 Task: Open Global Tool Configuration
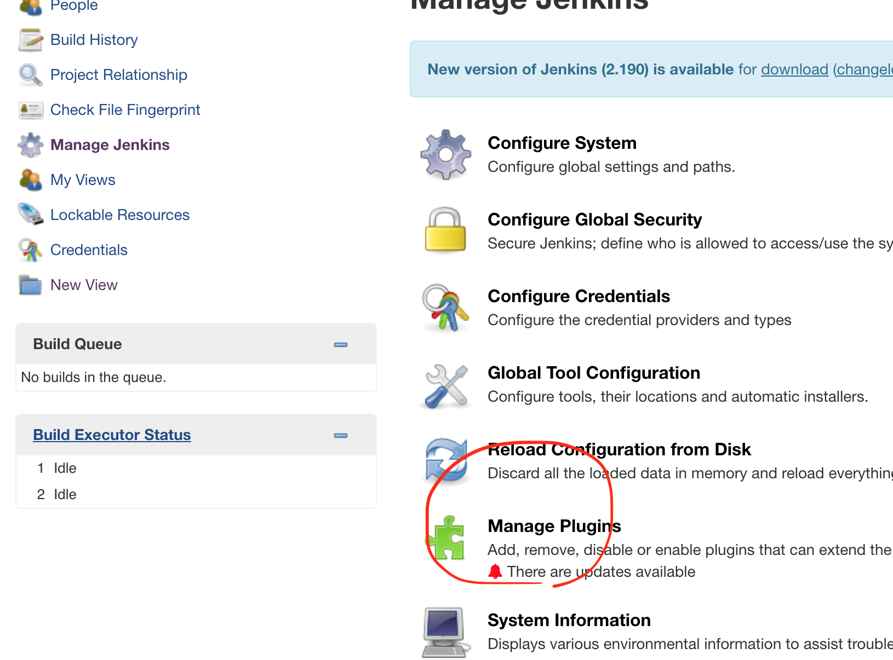pyautogui.click(x=594, y=373)
